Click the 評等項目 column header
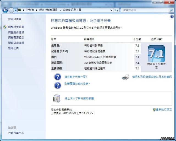Screen dimensions: 176x141 (89, 39)
